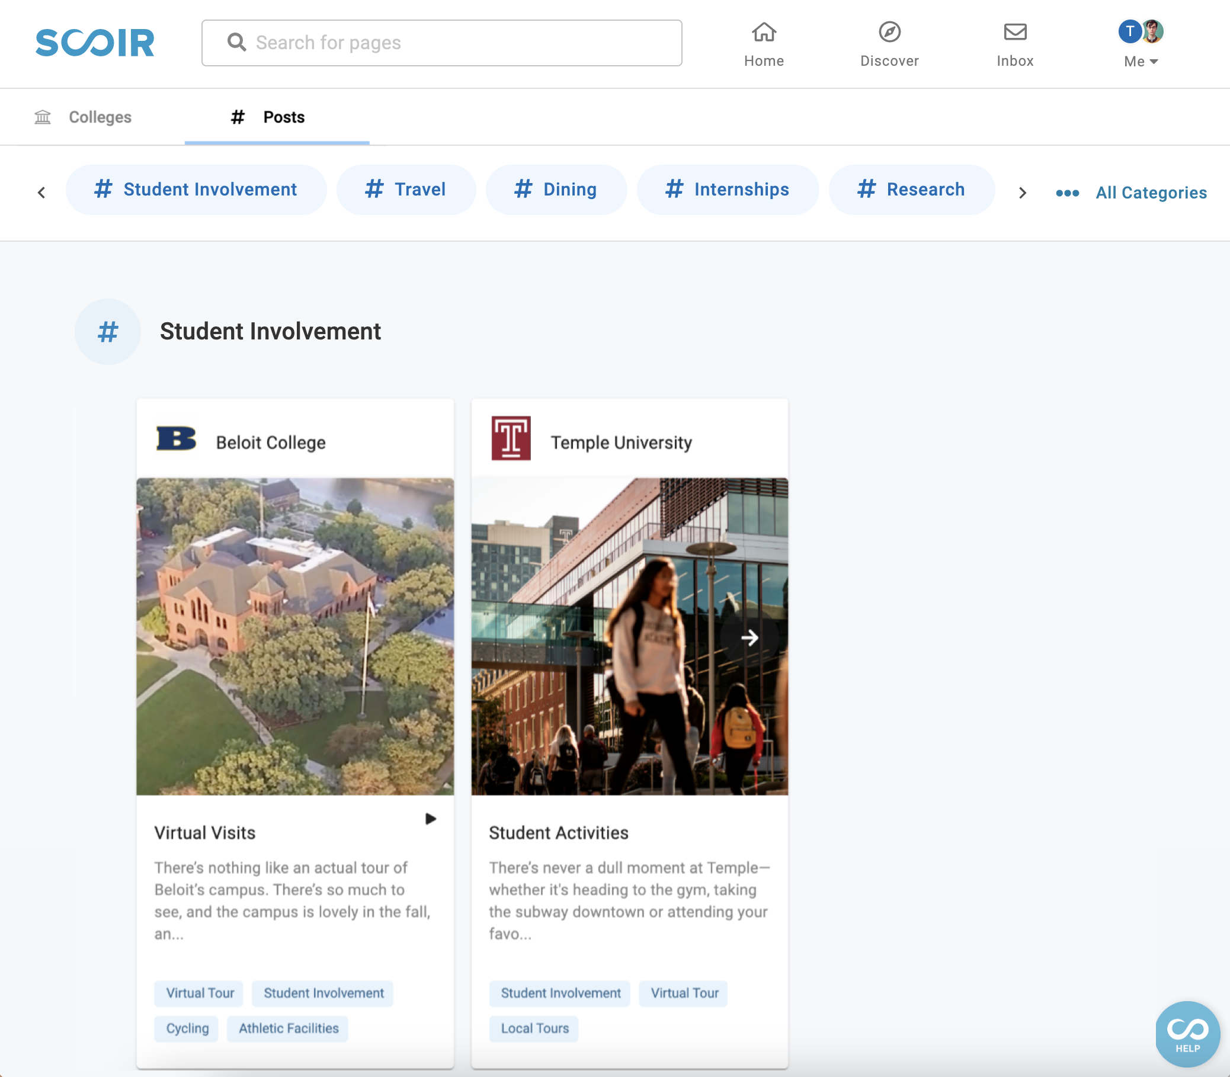Screen dimensions: 1230x1077
Task: Expand the Me dropdown menu
Action: [1141, 61]
